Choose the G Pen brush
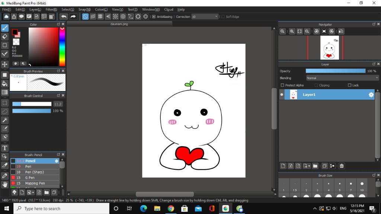 pyautogui.click(x=35, y=178)
